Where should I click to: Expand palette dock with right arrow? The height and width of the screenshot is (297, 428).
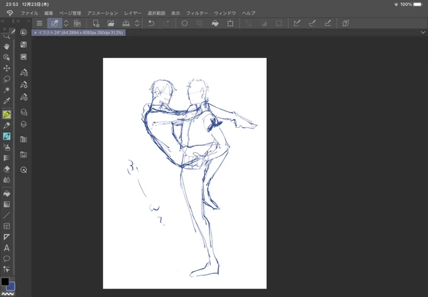pyautogui.click(x=28, y=21)
